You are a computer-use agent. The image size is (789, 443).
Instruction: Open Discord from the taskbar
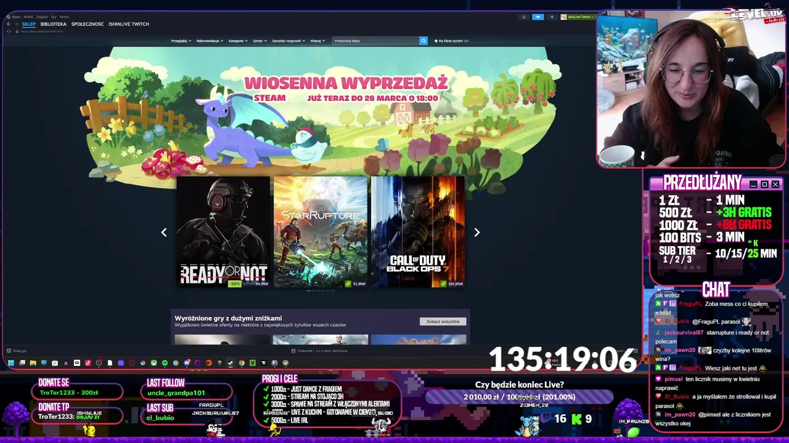tap(187, 363)
